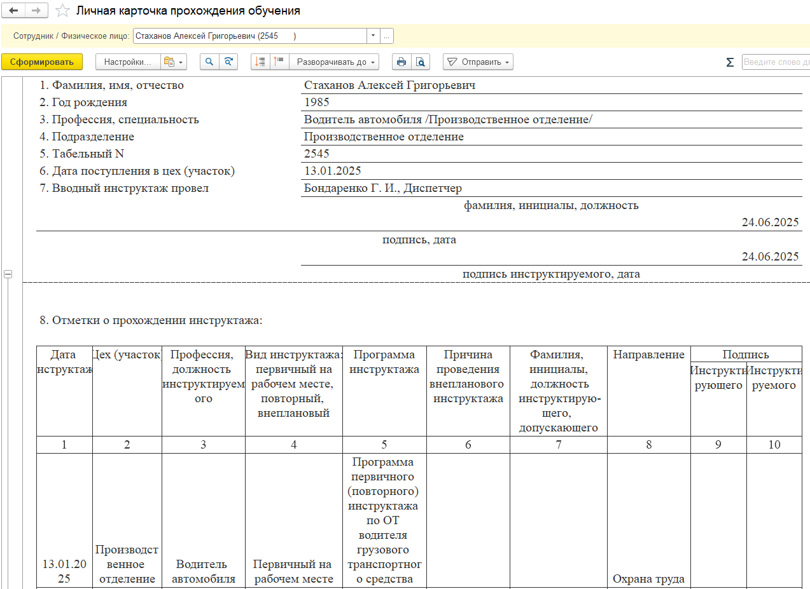Click the sum sigma icon

point(730,62)
